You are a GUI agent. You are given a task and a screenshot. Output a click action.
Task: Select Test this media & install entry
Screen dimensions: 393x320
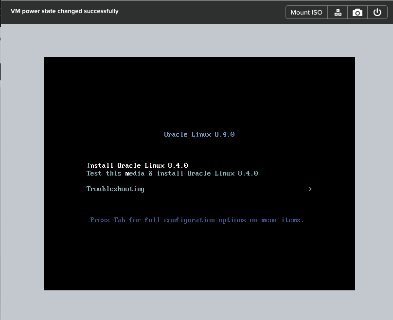click(172, 173)
